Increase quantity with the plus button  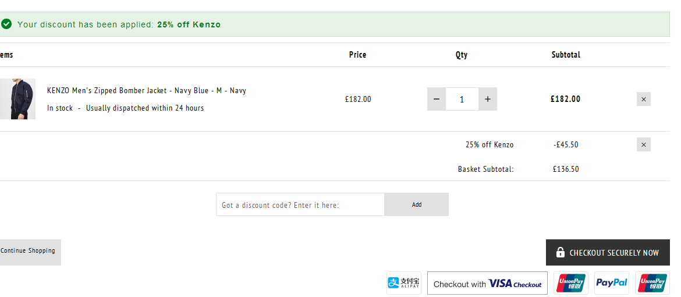click(488, 99)
